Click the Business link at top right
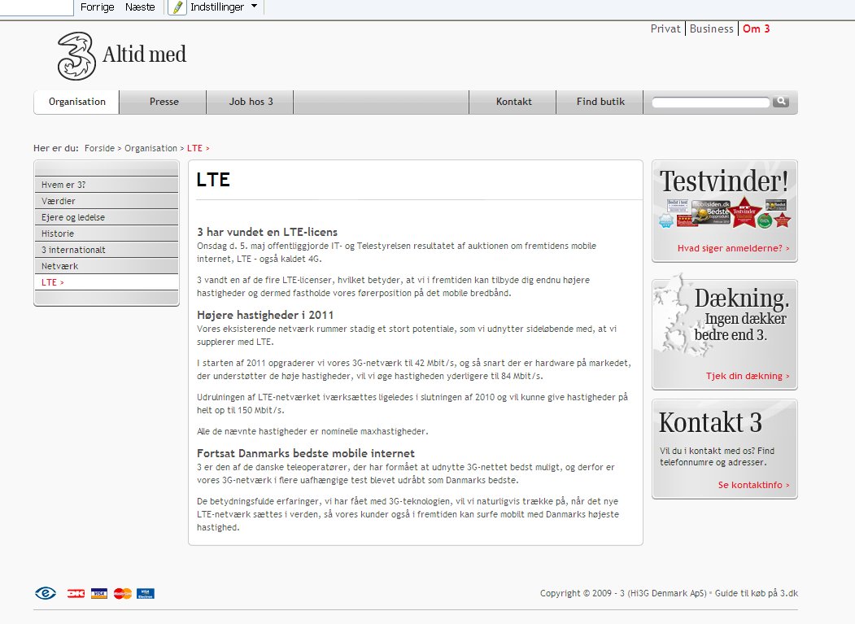 tap(711, 28)
